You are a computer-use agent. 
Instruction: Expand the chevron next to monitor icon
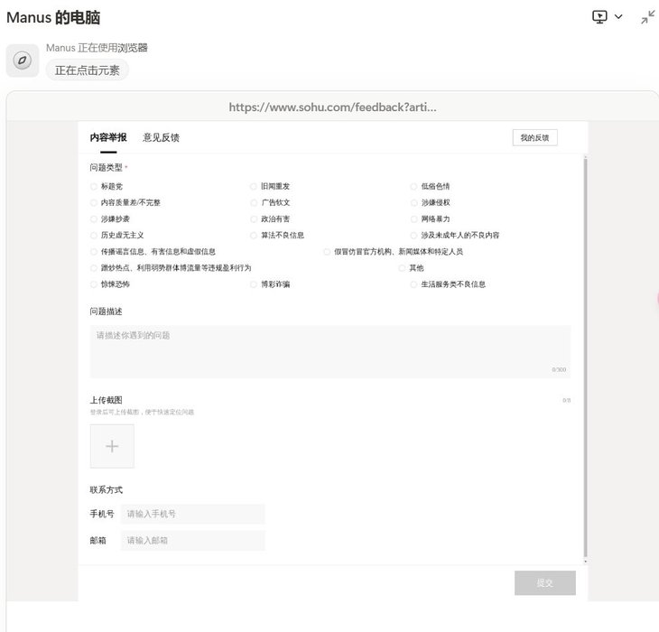pyautogui.click(x=618, y=17)
